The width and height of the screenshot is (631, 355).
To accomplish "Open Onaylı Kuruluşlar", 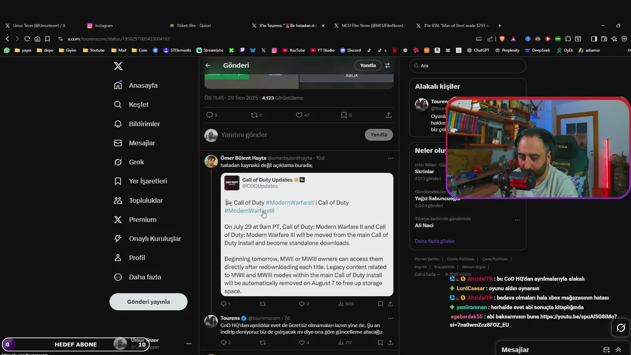I will tap(147, 239).
